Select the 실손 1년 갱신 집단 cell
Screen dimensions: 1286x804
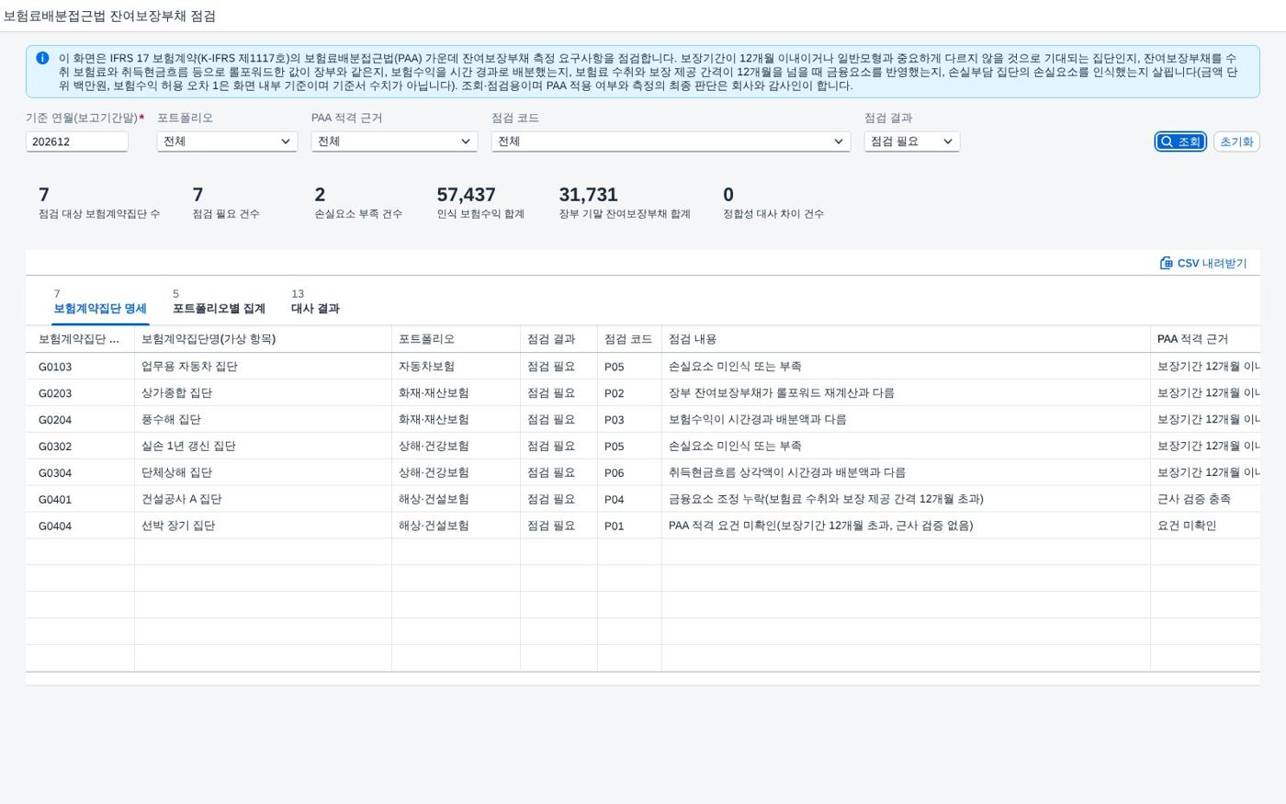click(x=263, y=447)
